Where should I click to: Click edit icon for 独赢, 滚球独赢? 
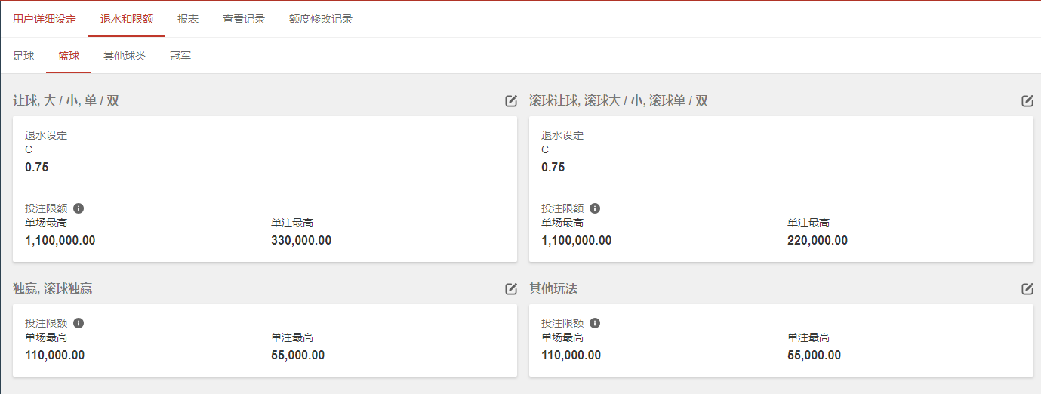511,288
